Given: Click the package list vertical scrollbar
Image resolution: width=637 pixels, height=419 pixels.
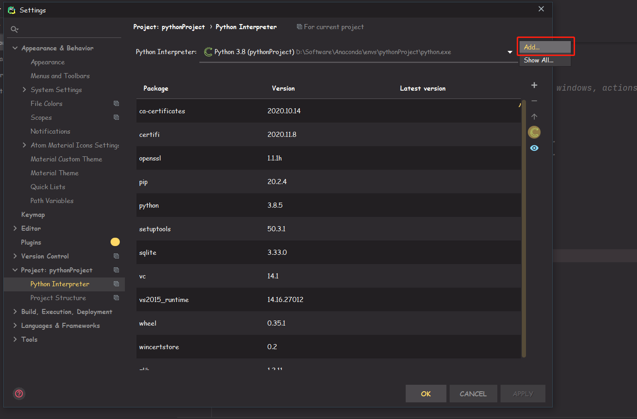Looking at the screenshot, I should 524,228.
